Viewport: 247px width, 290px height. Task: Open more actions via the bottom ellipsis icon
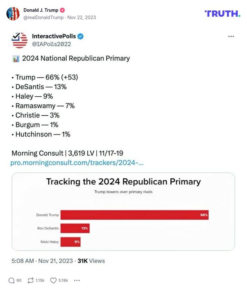point(76,280)
